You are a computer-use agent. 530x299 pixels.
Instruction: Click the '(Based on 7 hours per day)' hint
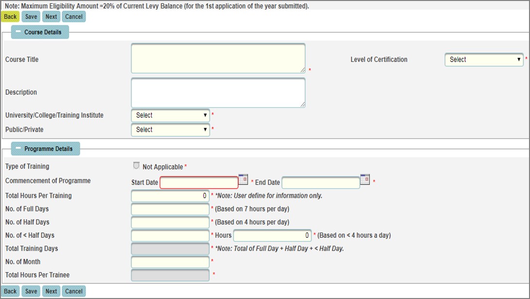(x=252, y=209)
